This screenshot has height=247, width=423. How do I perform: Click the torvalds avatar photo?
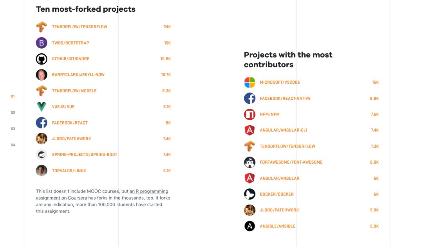point(42,171)
